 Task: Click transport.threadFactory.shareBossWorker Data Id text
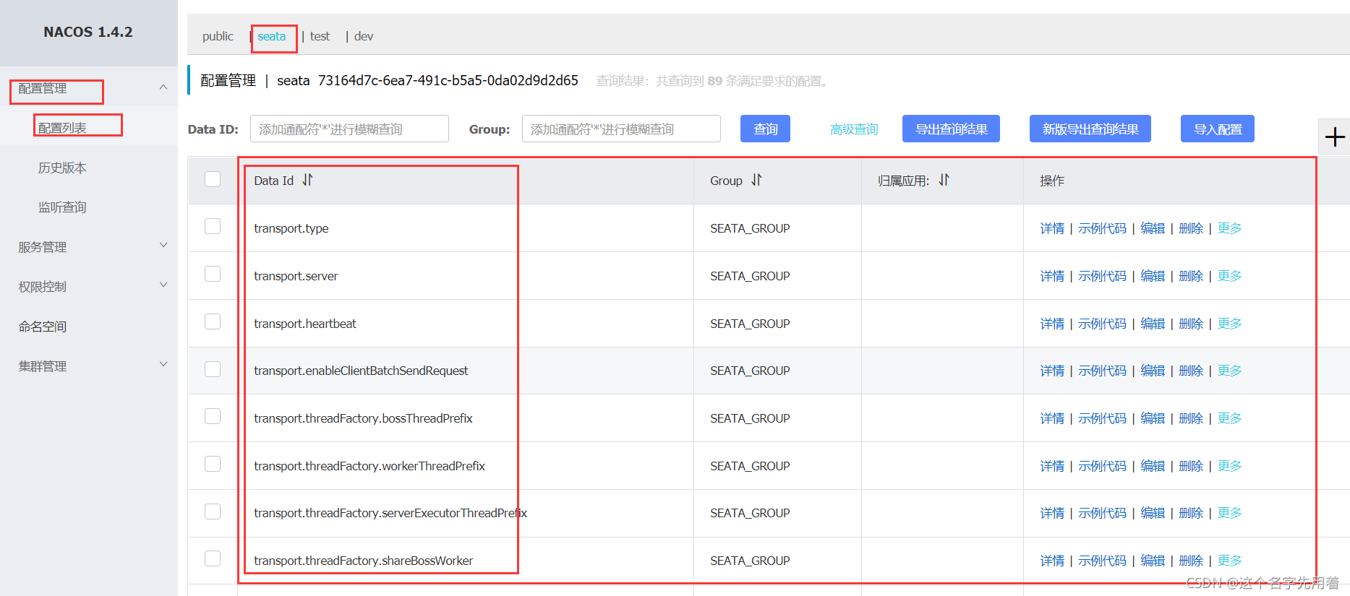pyautogui.click(x=363, y=561)
